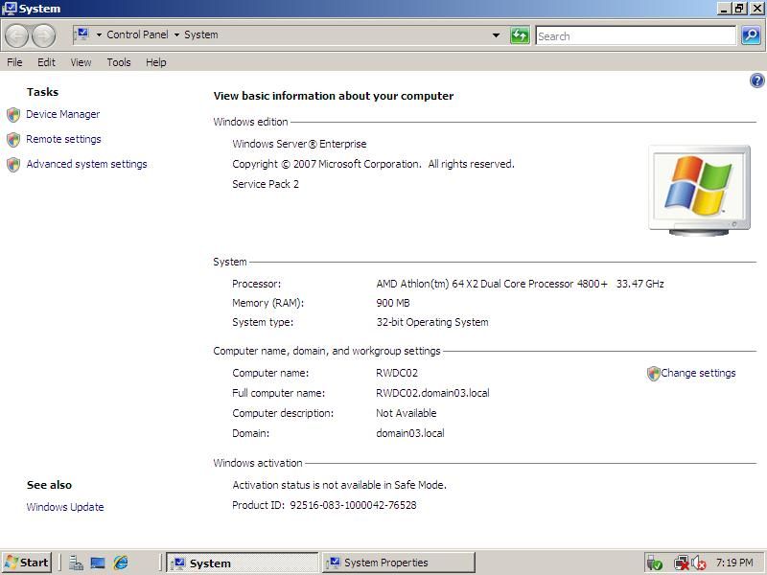This screenshot has height=575, width=767.
Task: Open the blue help question mark icon
Action: (x=756, y=80)
